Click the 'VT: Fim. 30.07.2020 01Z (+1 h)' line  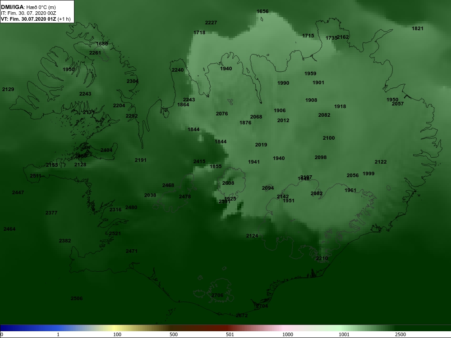point(36,19)
